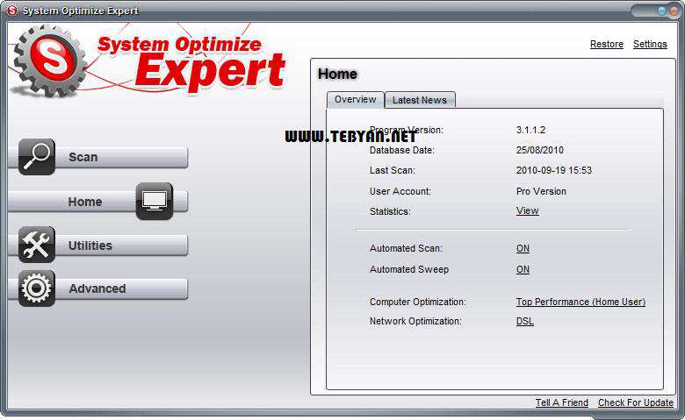
Task: Click the Automated Sweep label
Action: pyautogui.click(x=409, y=269)
